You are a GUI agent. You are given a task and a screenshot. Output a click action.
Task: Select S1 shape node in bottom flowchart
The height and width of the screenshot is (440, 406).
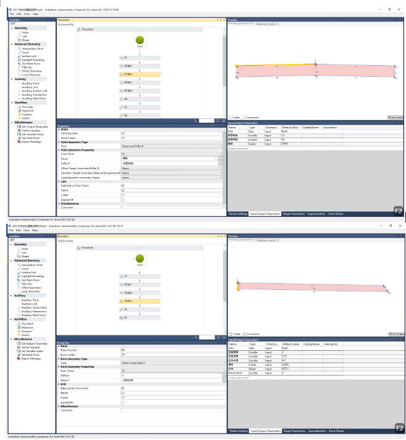139,318
